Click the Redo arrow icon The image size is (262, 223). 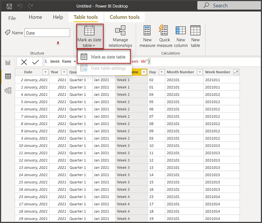coord(30,7)
